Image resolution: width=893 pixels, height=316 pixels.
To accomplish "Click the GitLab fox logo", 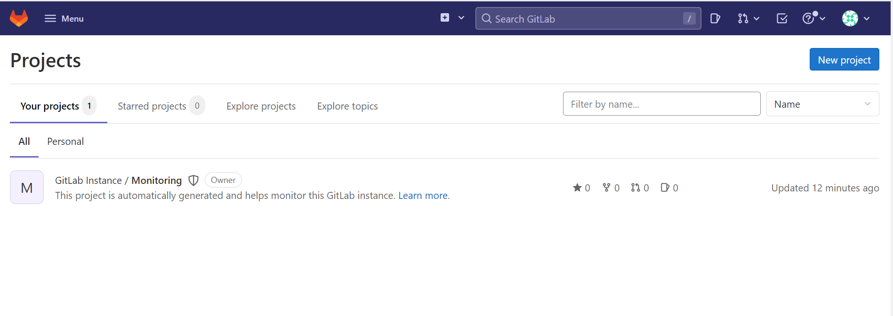I will click(19, 18).
